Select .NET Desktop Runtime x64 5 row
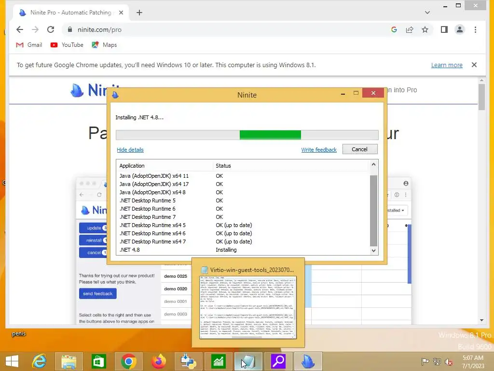The height and width of the screenshot is (371, 494). (x=243, y=225)
